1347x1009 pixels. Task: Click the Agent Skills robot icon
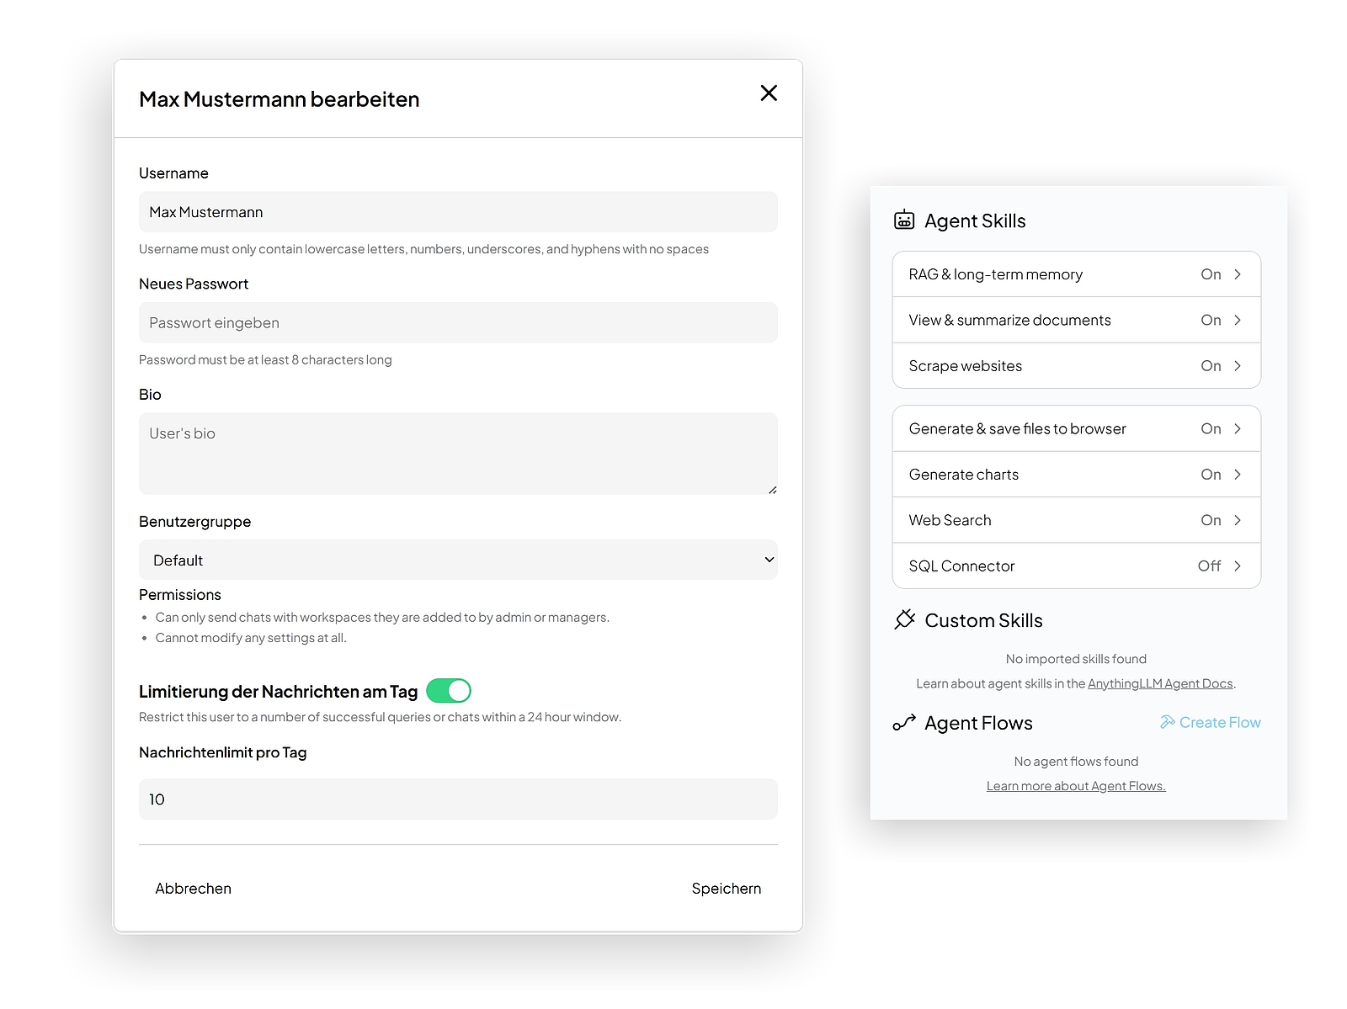click(903, 220)
